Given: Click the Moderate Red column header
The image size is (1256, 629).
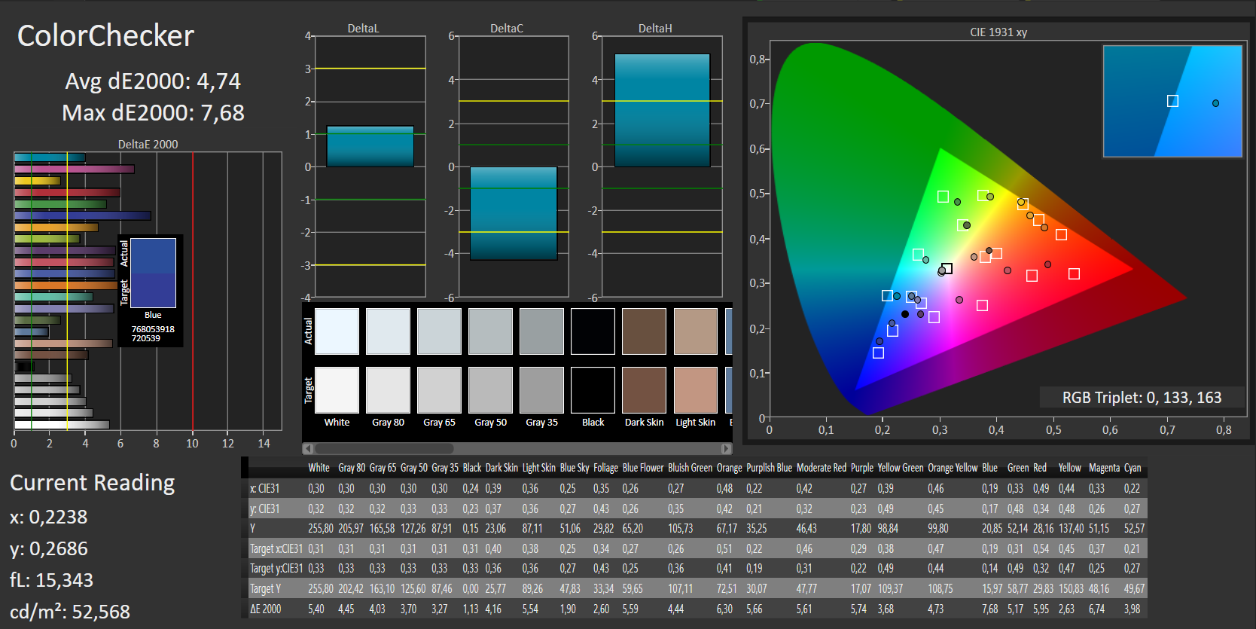Looking at the screenshot, I should click(822, 468).
